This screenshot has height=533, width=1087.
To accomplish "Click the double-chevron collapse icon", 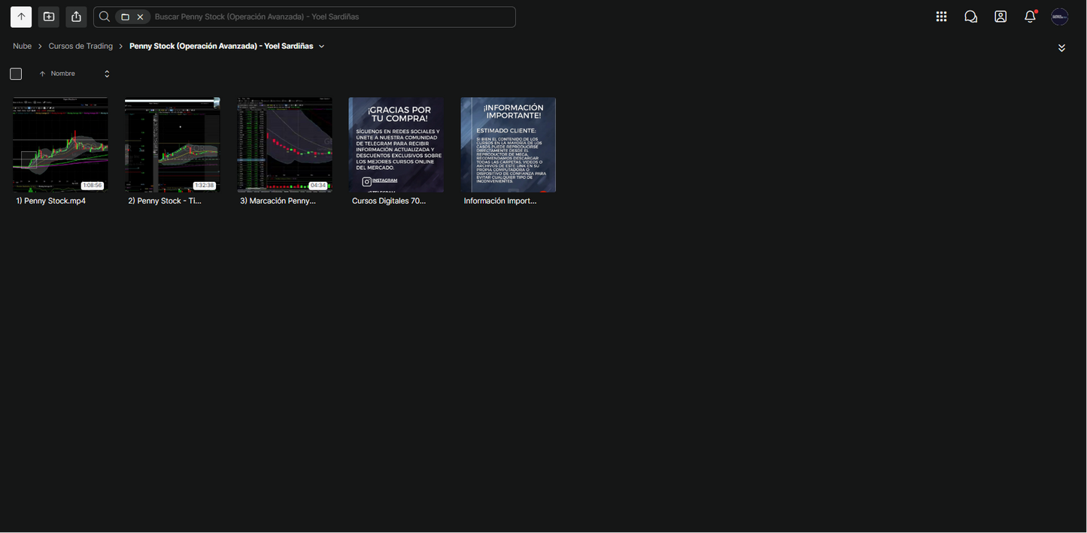I will [1061, 48].
